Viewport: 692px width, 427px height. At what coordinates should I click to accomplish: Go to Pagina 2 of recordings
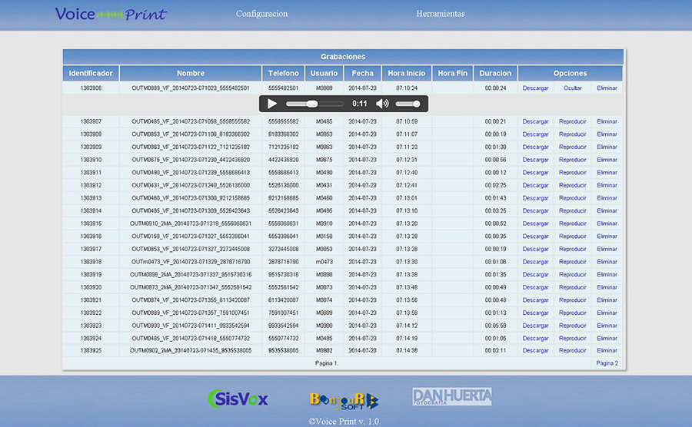click(607, 363)
